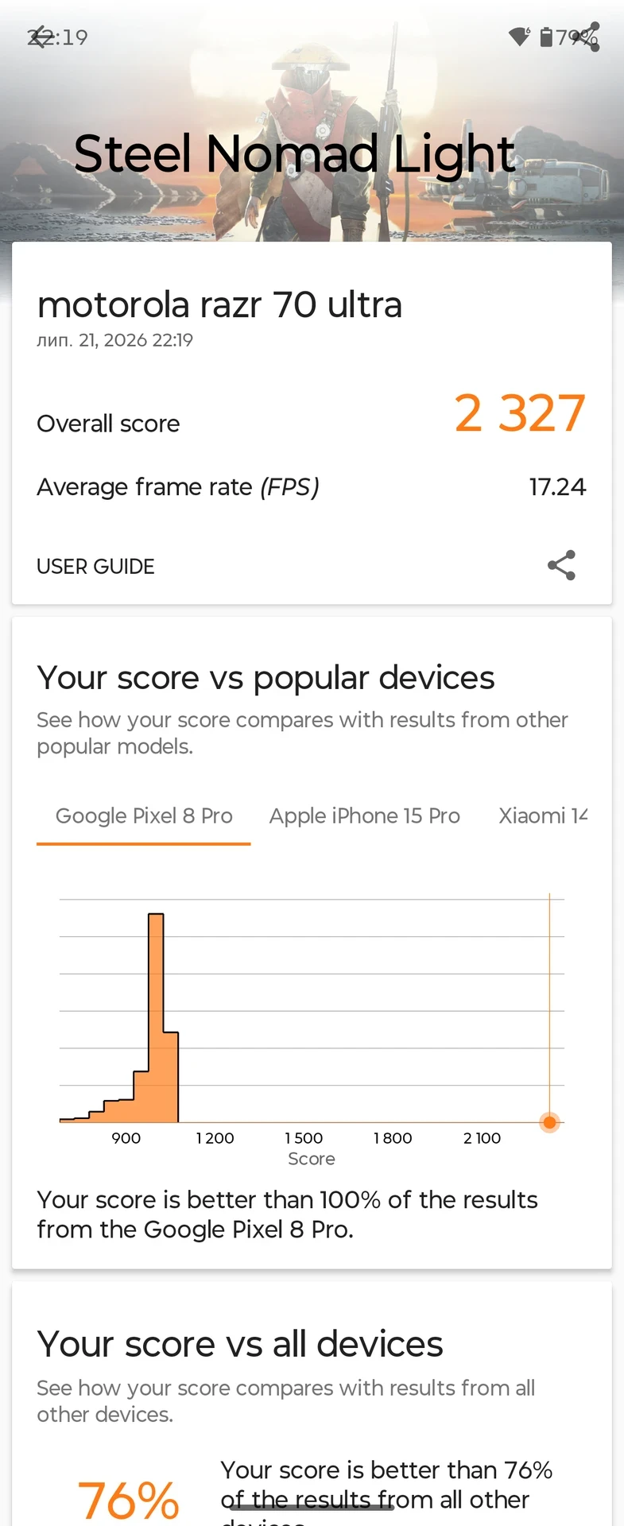Tap the Wi-Fi status icon
The width and height of the screenshot is (624, 1526).
pos(519,37)
